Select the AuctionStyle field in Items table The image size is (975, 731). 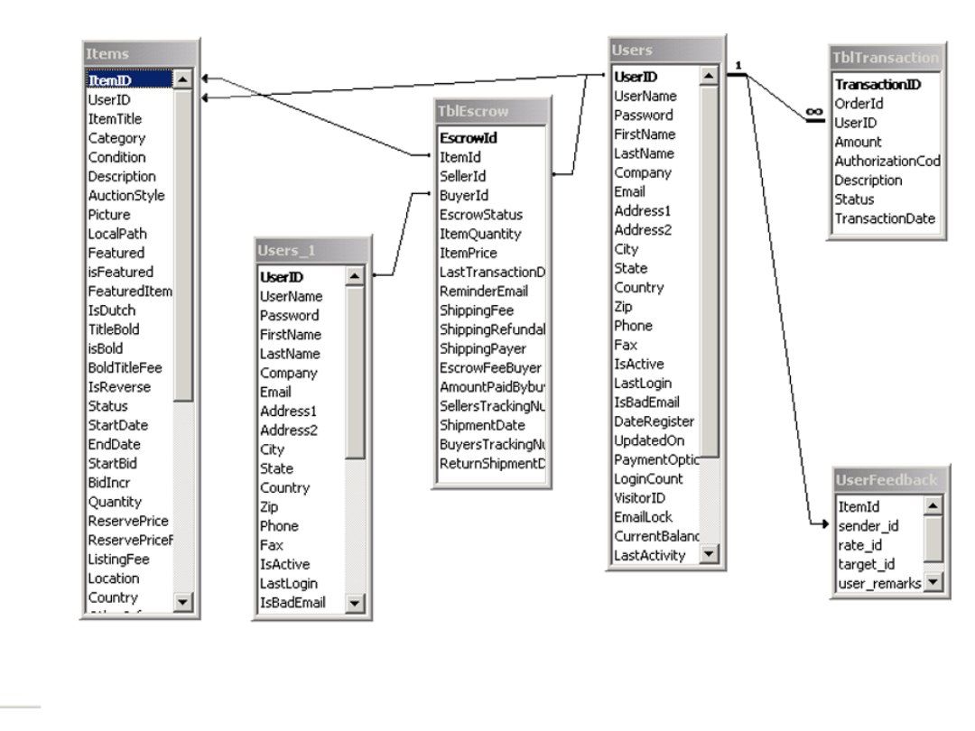pyautogui.click(x=126, y=195)
